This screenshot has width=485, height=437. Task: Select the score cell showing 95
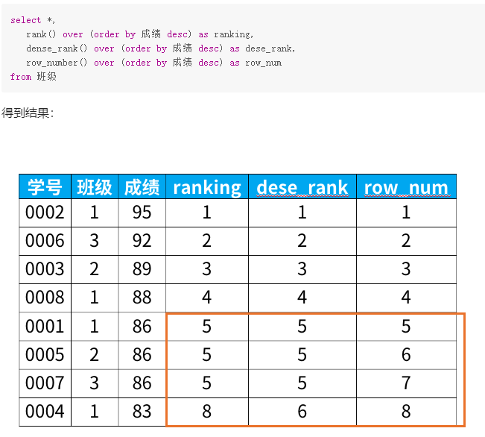142,213
